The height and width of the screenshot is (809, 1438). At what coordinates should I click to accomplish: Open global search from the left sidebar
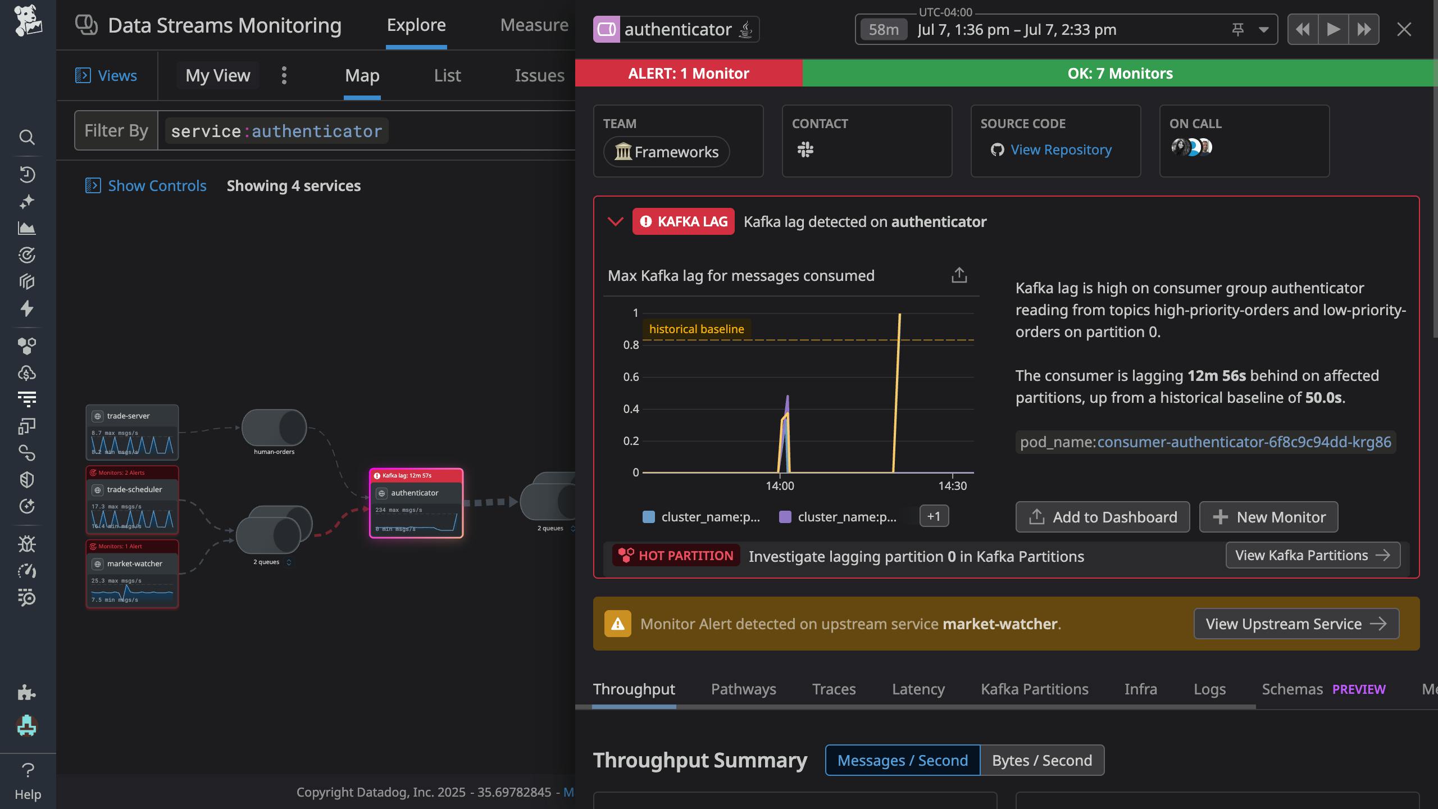(27, 138)
